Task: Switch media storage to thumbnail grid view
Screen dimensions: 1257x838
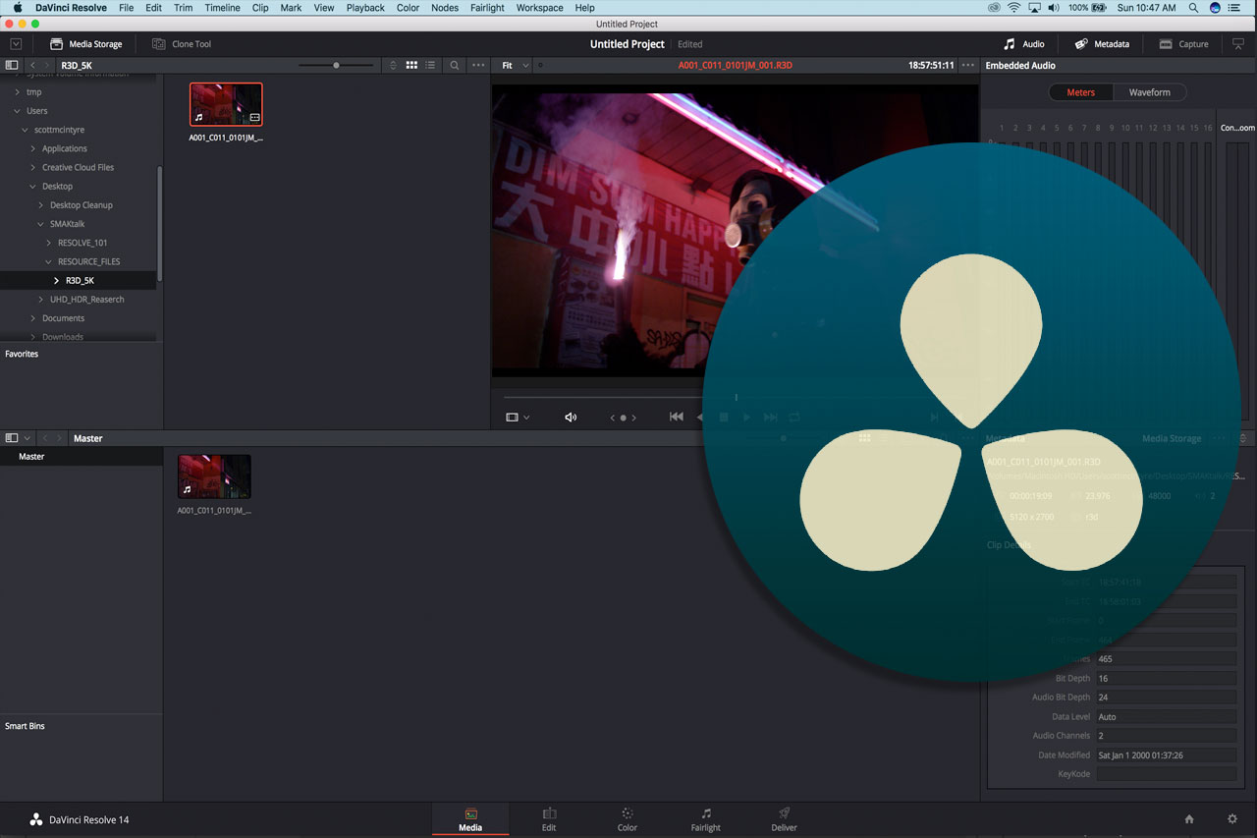Action: pyautogui.click(x=411, y=65)
